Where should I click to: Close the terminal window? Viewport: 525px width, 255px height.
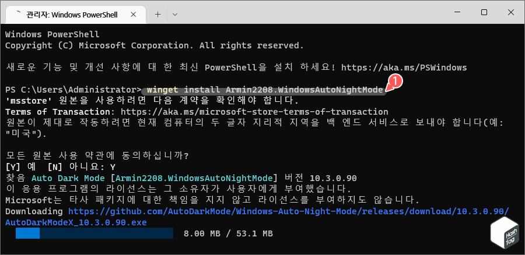coord(510,12)
